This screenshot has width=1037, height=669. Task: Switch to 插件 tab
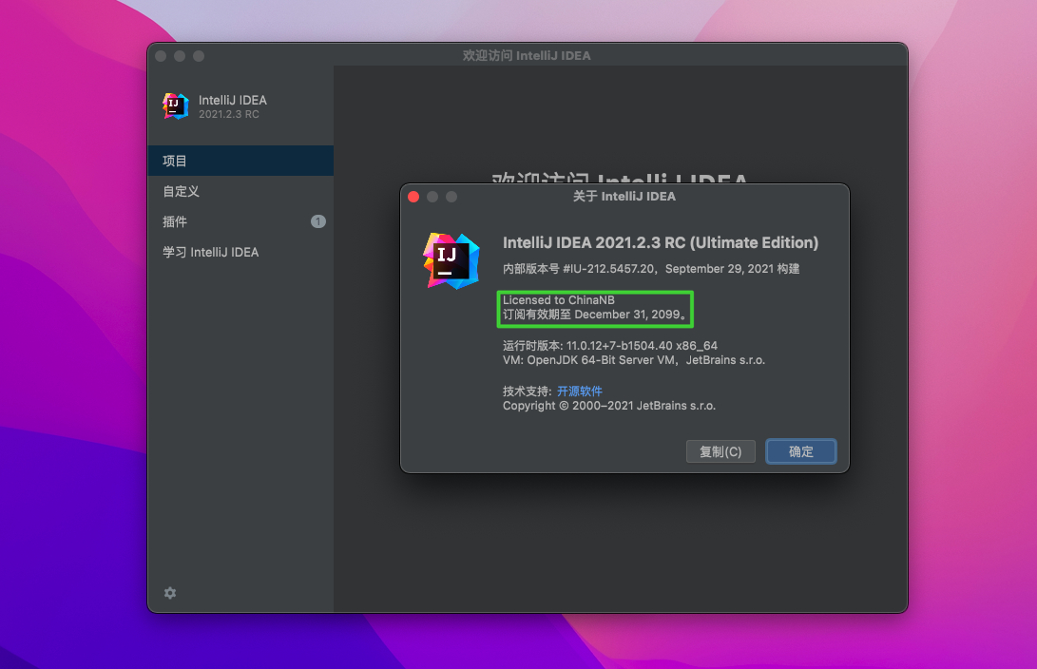(x=240, y=221)
